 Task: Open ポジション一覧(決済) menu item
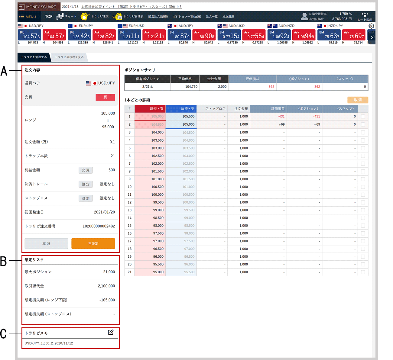point(187,17)
